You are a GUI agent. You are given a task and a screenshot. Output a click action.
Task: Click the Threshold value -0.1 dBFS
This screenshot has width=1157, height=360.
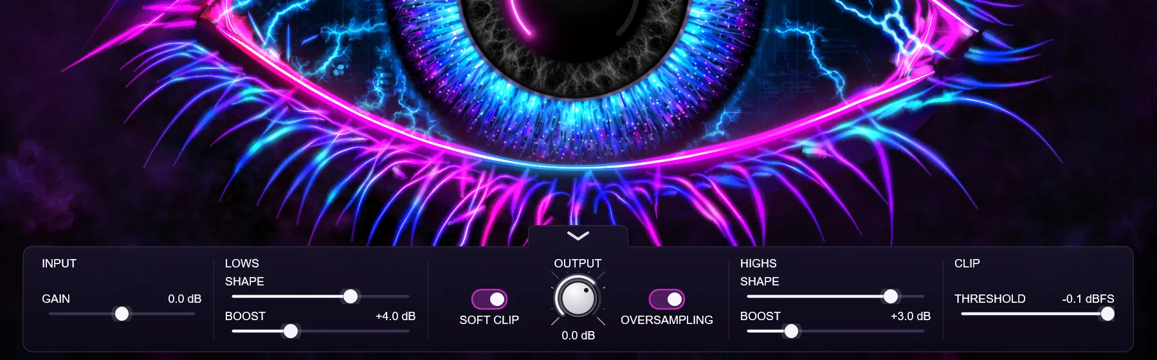click(1088, 299)
